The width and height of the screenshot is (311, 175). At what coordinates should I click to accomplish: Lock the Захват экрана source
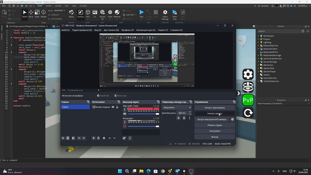(x=117, y=107)
